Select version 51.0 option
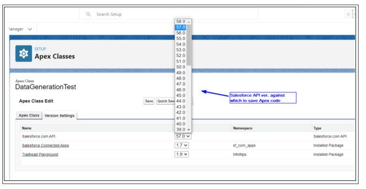The width and height of the screenshot is (366, 189). pyautogui.click(x=181, y=61)
